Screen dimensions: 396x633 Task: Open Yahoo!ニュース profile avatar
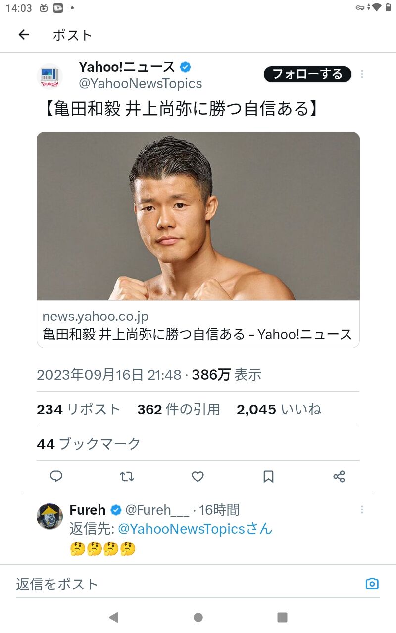(49, 76)
